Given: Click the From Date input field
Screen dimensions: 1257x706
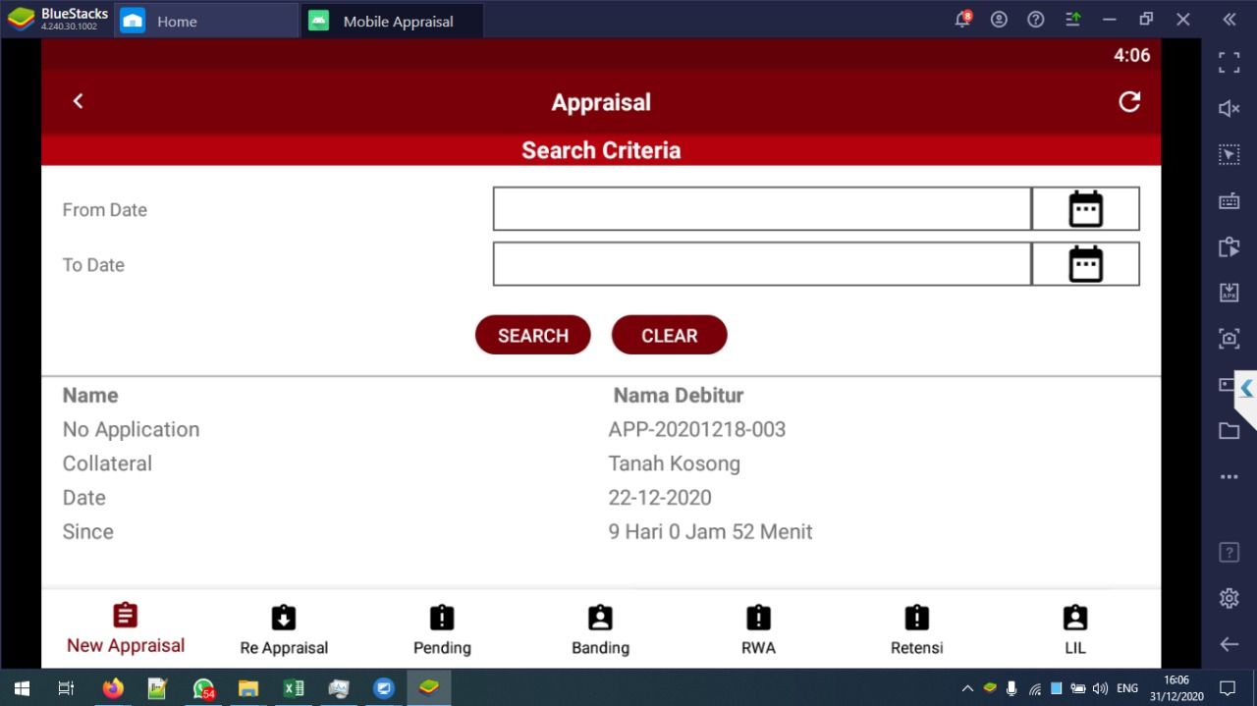Looking at the screenshot, I should click(x=762, y=209).
